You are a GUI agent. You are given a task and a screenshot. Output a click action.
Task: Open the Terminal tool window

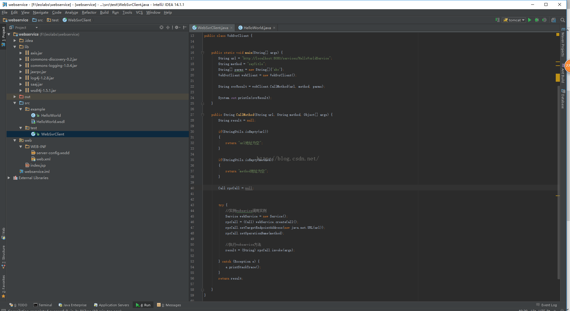pos(43,305)
